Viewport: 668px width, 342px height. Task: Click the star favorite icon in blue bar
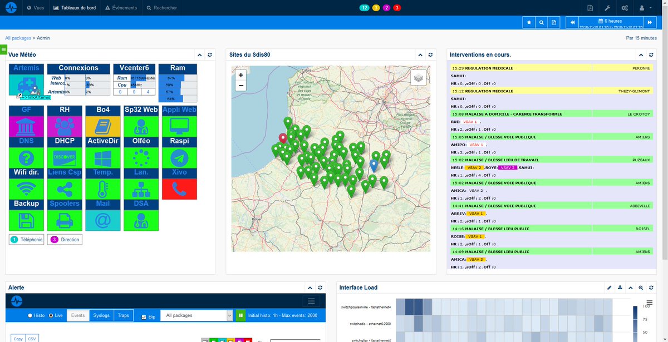pos(528,22)
